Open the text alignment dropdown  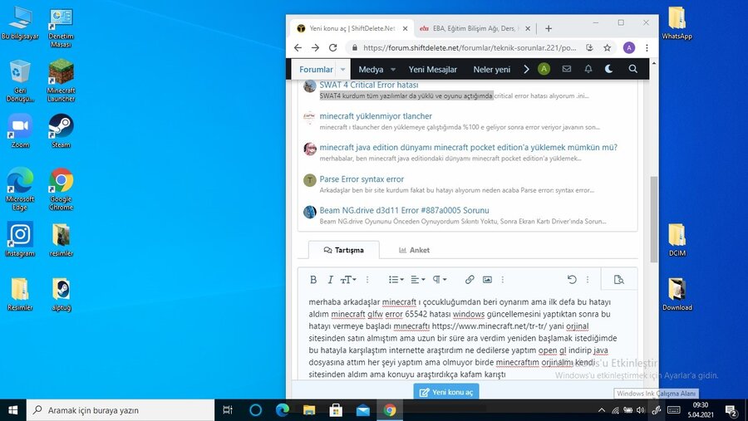pyautogui.click(x=418, y=280)
